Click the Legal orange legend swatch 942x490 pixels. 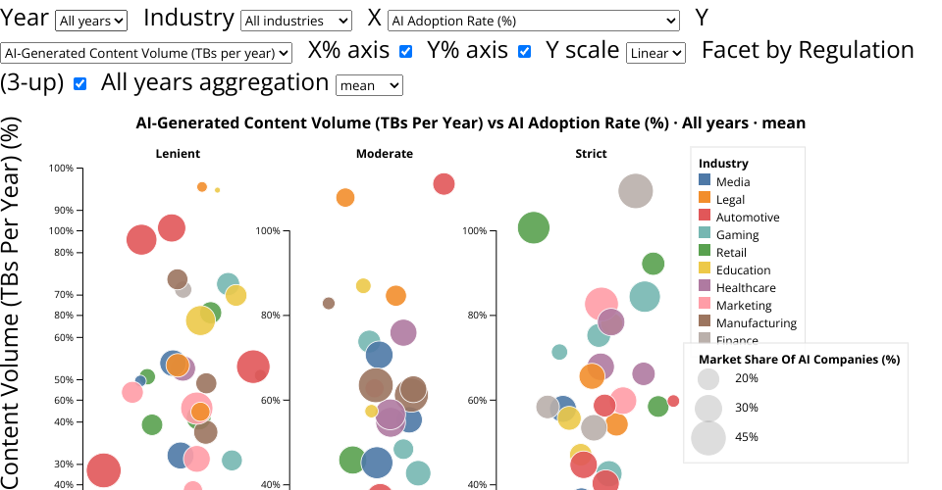pyautogui.click(x=705, y=199)
